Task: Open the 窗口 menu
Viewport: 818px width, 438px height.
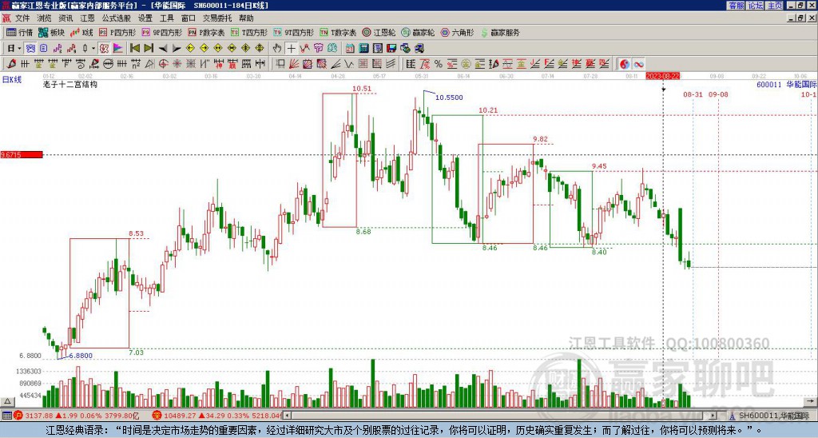Action: click(189, 18)
